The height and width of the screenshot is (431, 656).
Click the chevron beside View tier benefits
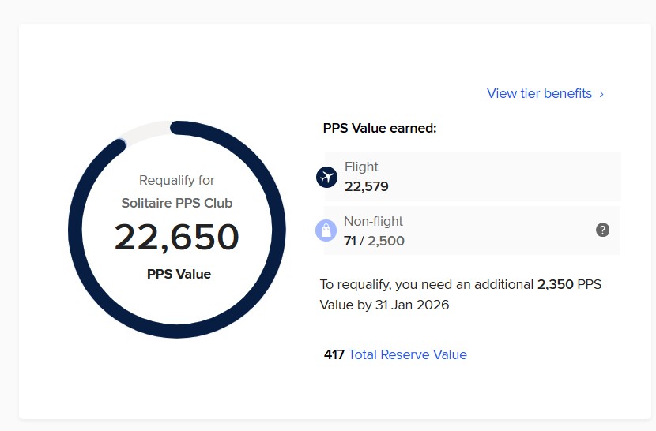pyautogui.click(x=601, y=94)
